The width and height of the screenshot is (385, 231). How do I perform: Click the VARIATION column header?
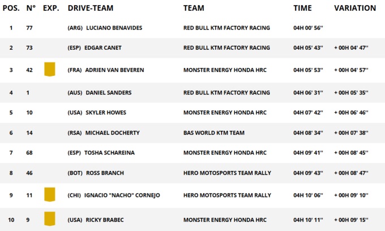pos(355,8)
